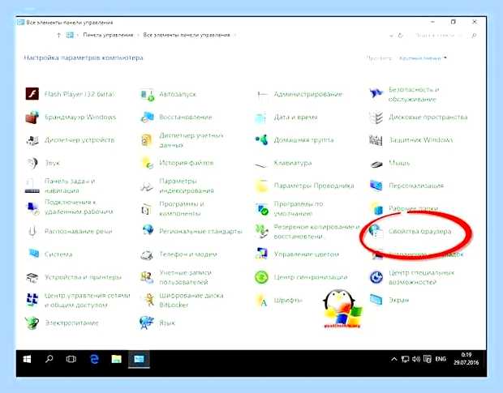Open the Персонализация icon
This screenshot has height=393, width=503.
click(x=376, y=186)
